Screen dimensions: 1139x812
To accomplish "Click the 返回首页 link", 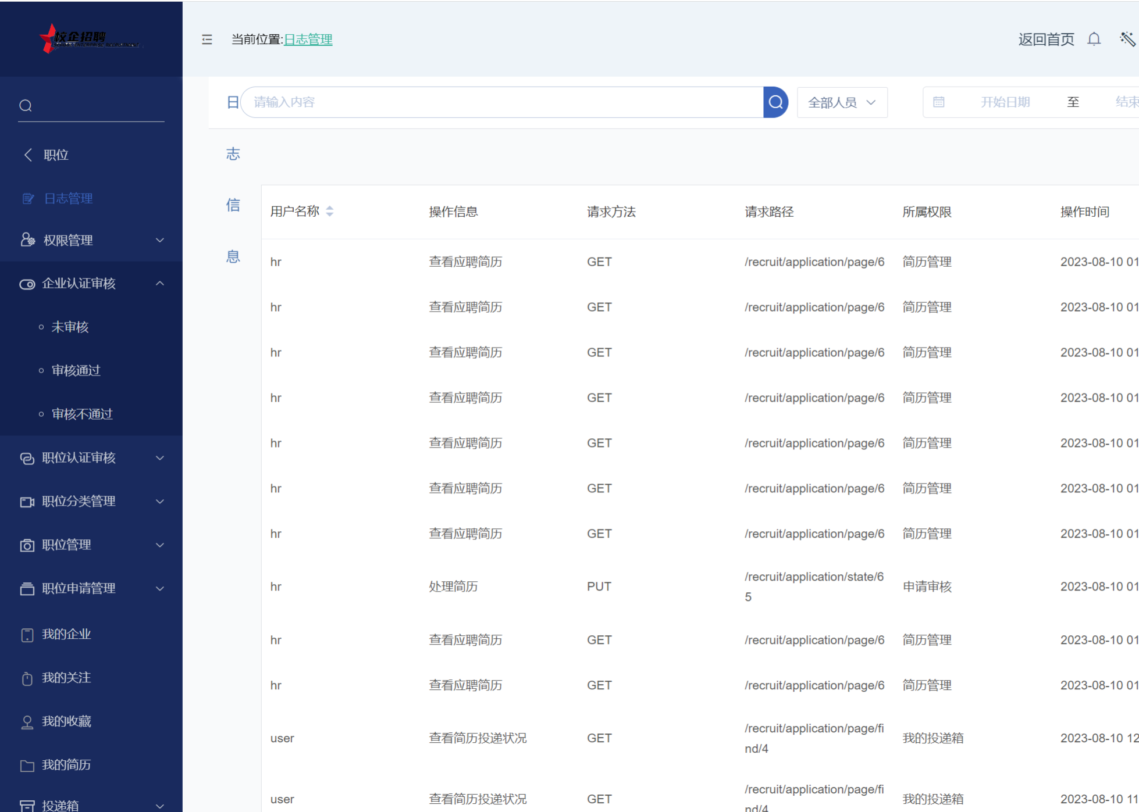I will point(1045,40).
